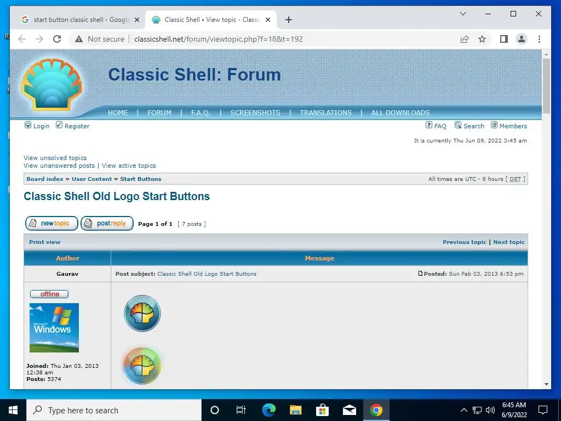Image resolution: width=561 pixels, height=421 pixels.
Task: Go to User Content breadcrumb
Action: 91,179
